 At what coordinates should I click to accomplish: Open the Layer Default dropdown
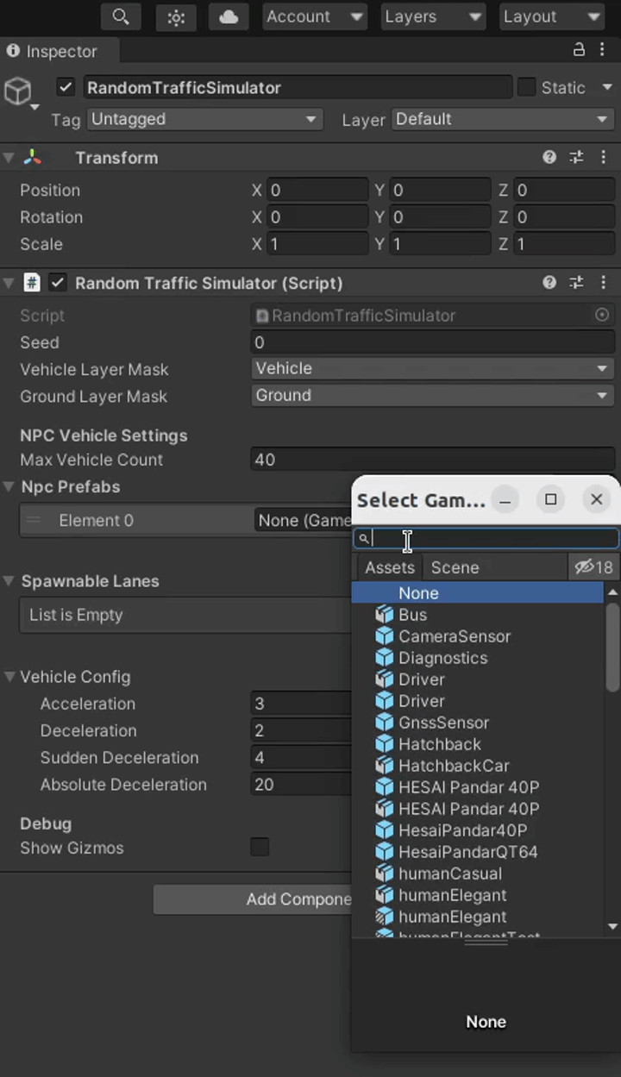pyautogui.click(x=503, y=119)
